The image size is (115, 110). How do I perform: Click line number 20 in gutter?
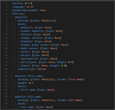point(6,69)
